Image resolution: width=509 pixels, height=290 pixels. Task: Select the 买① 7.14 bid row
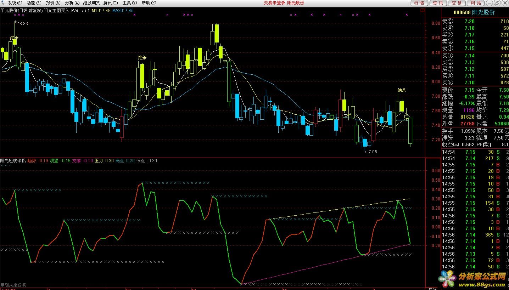point(475,56)
